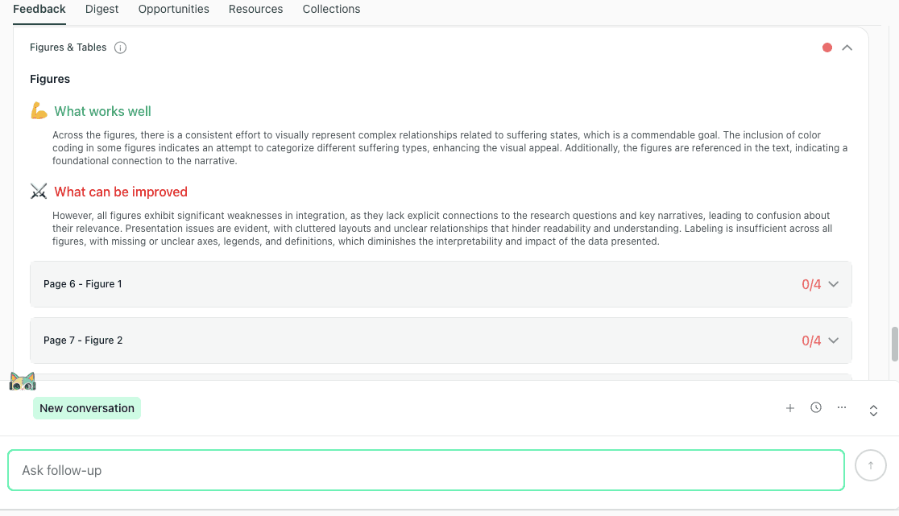Expand the chat panel with the double-chevron icon

(873, 410)
